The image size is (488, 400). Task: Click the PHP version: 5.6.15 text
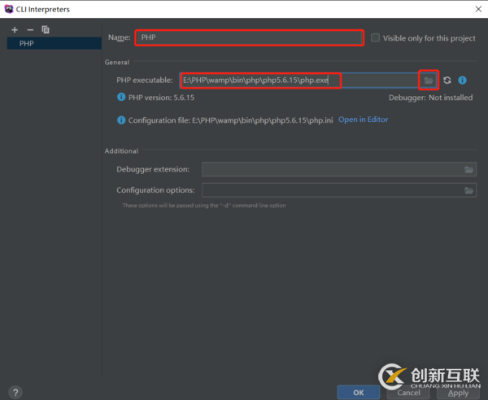(x=161, y=98)
